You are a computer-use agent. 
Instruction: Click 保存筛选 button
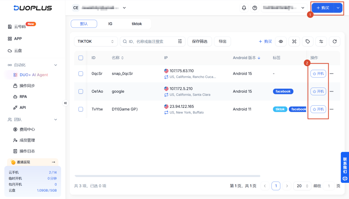(x=200, y=41)
